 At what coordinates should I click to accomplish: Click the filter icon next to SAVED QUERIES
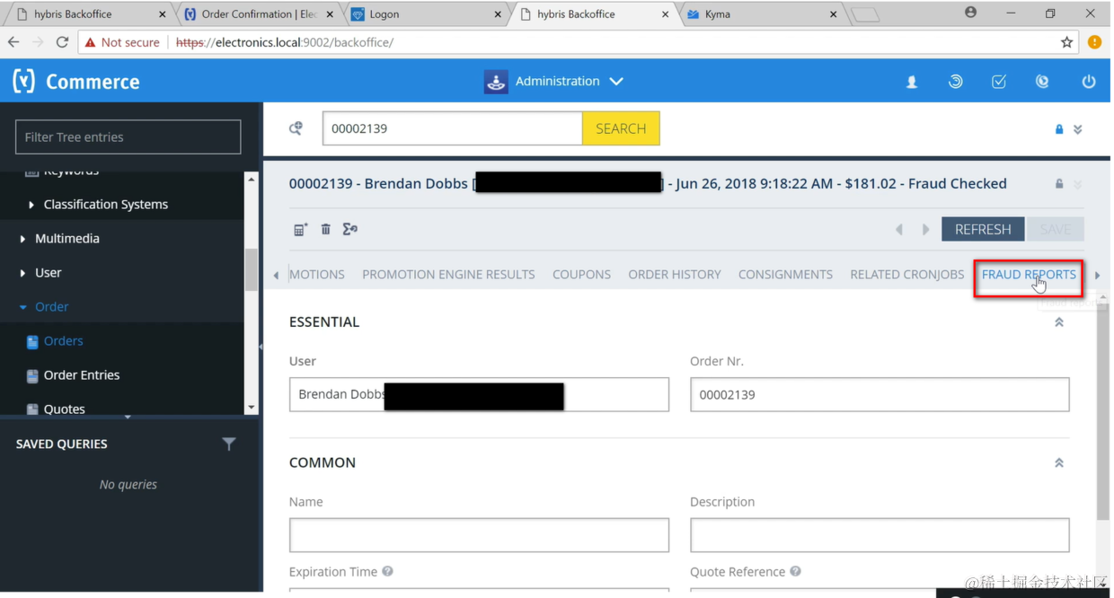tap(229, 444)
